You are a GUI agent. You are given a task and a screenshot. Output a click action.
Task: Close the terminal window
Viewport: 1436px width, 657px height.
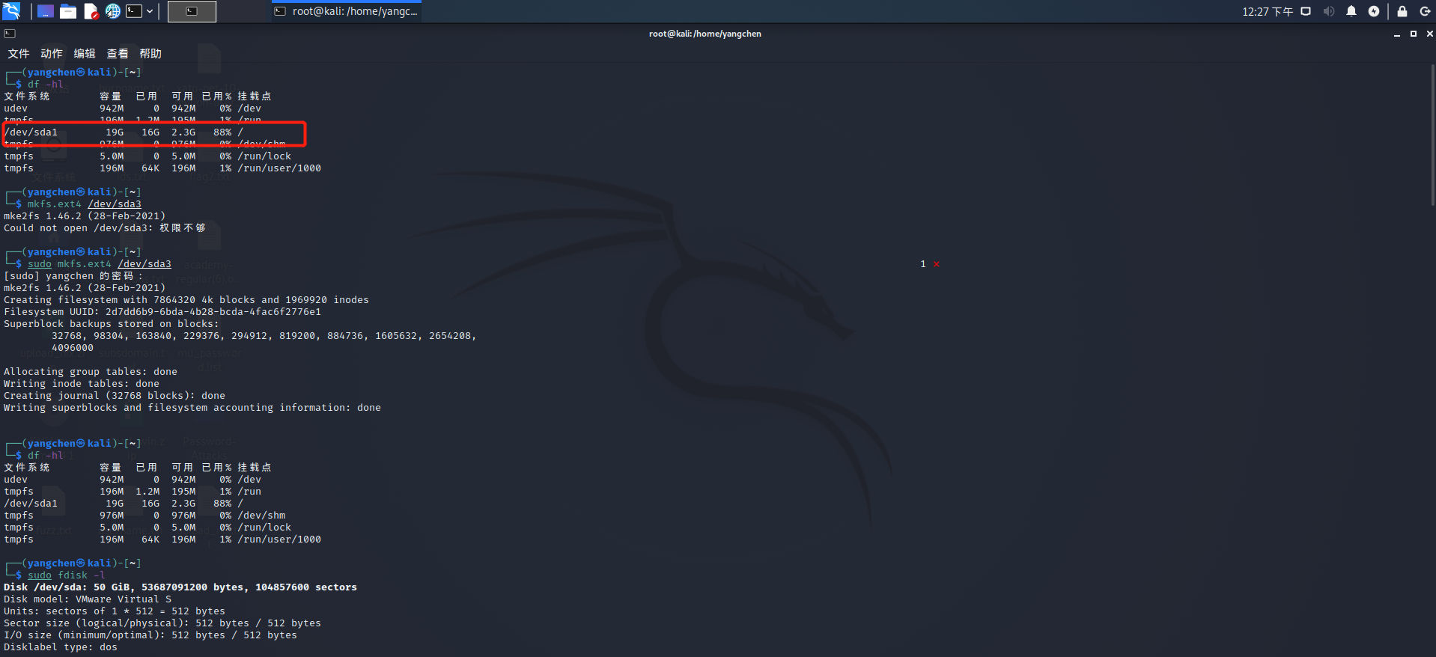coord(1430,34)
